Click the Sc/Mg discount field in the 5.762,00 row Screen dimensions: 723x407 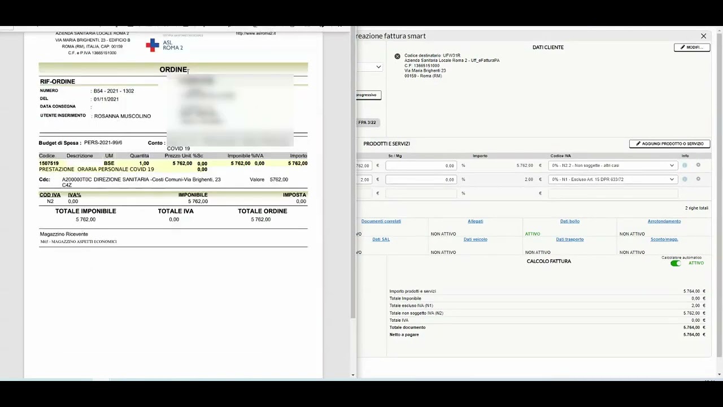click(421, 166)
